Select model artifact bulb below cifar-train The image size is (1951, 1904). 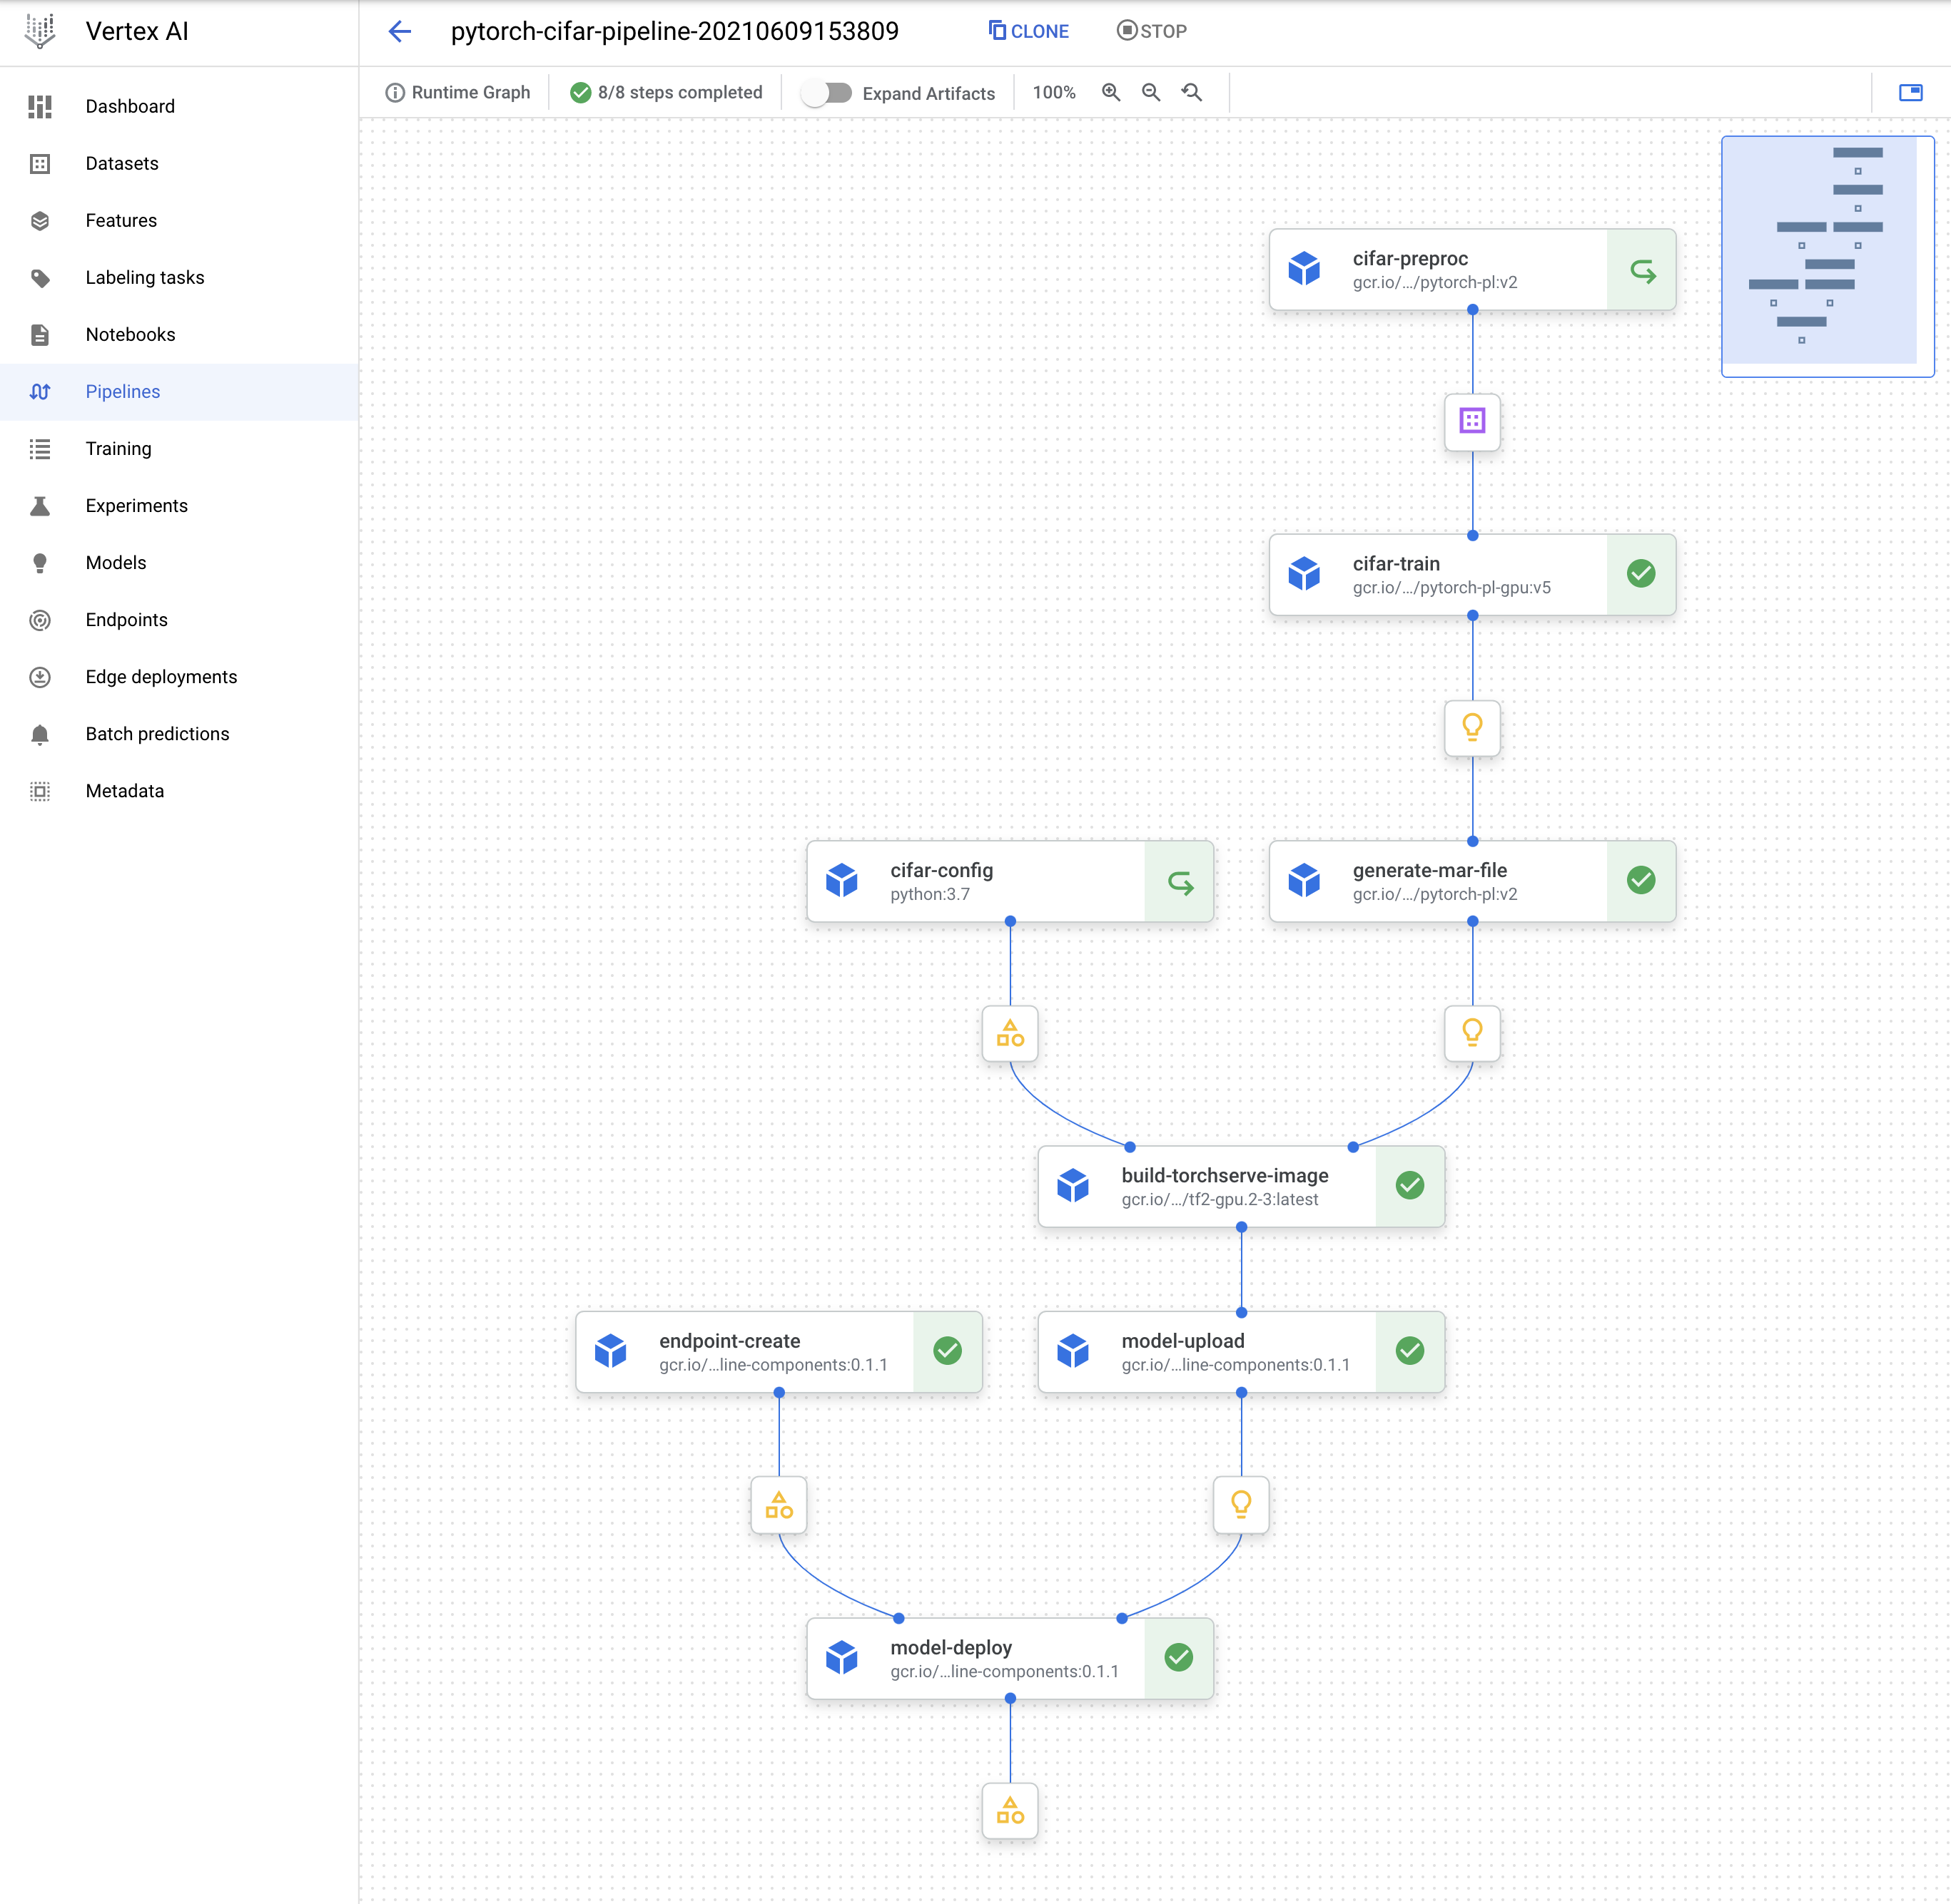(x=1471, y=727)
